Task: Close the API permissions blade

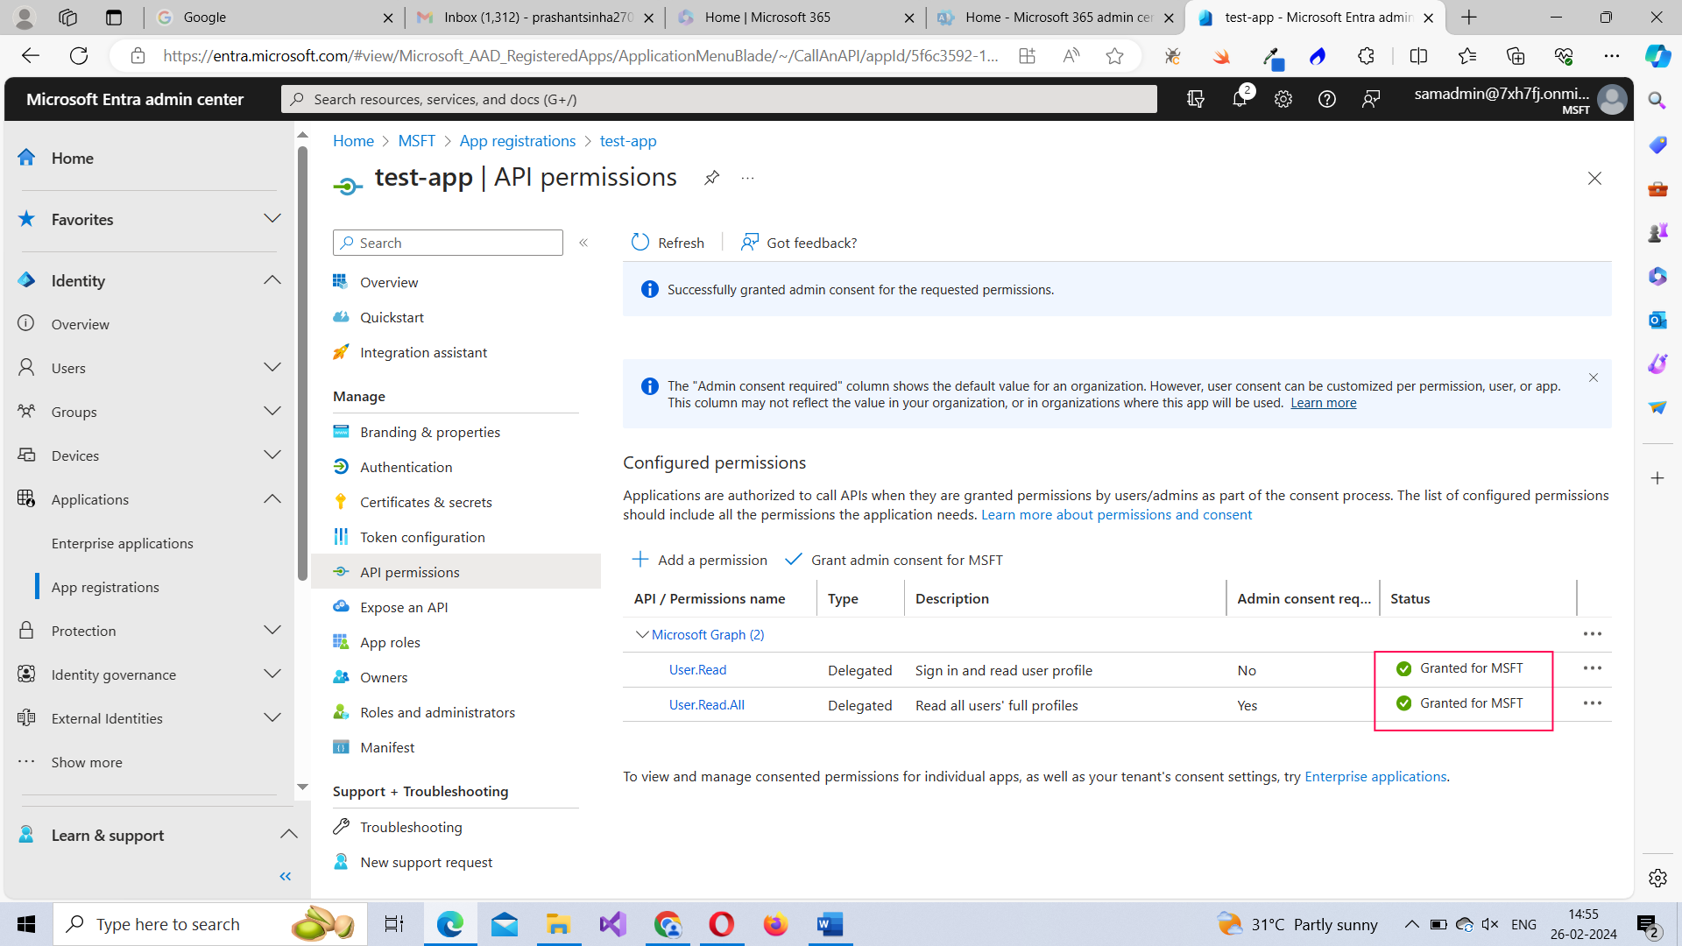Action: point(1594,178)
